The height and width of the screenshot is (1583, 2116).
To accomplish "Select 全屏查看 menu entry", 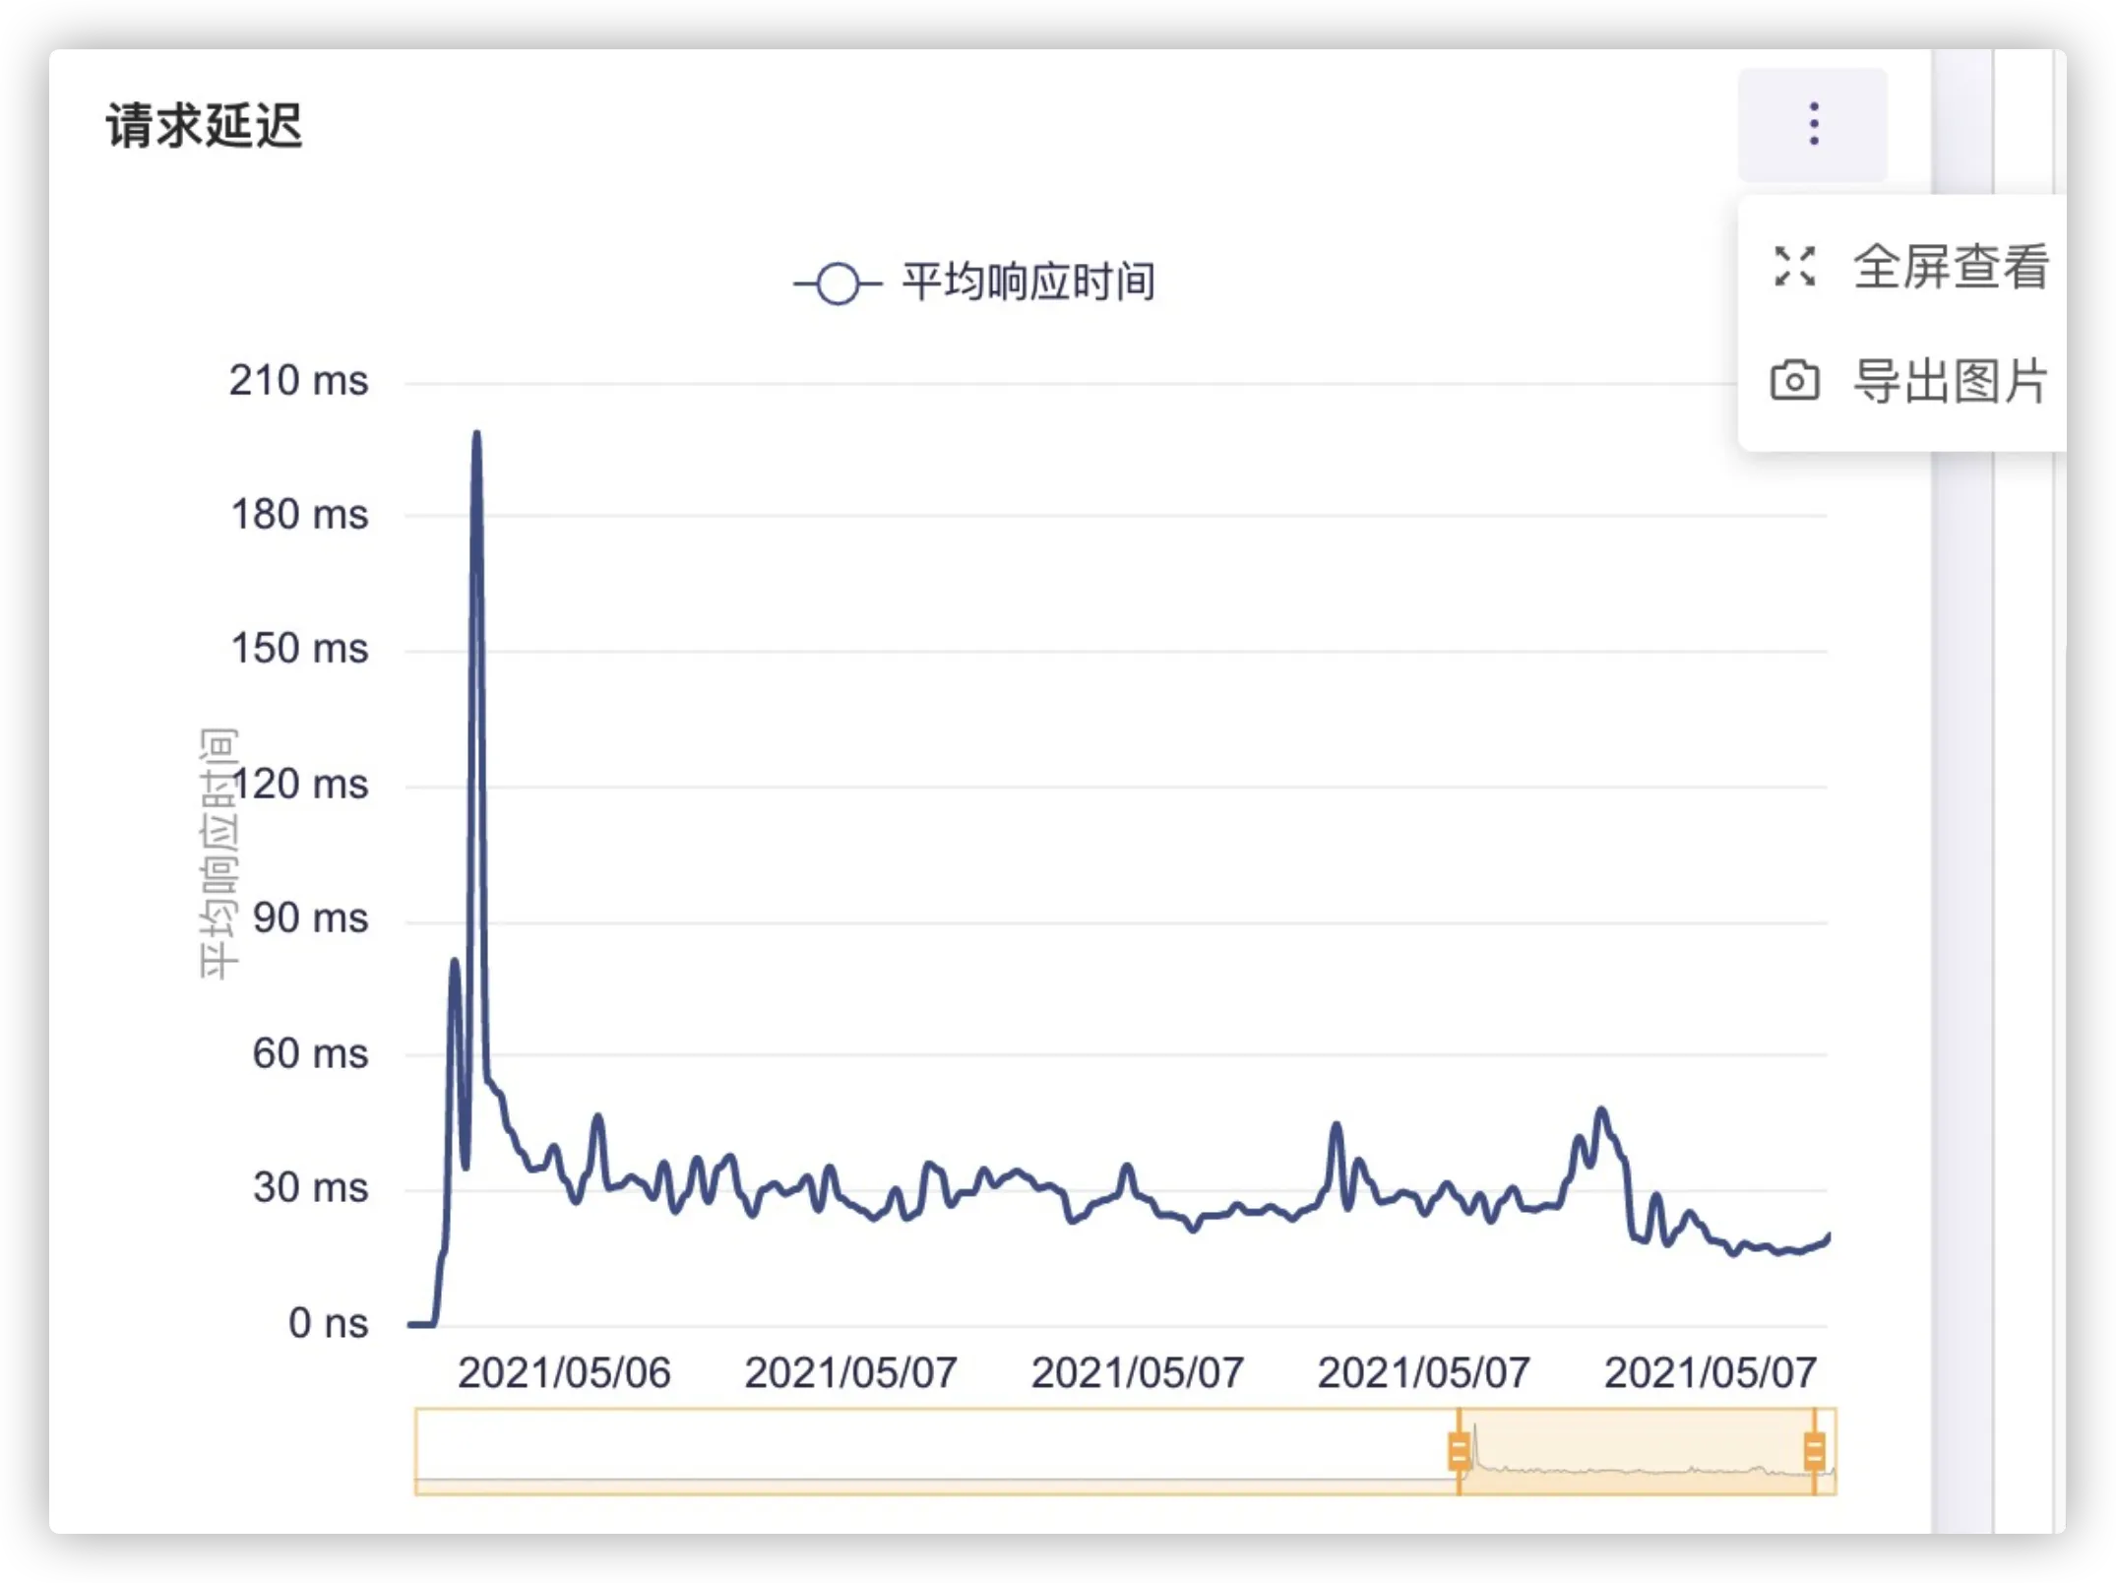I will [1950, 267].
